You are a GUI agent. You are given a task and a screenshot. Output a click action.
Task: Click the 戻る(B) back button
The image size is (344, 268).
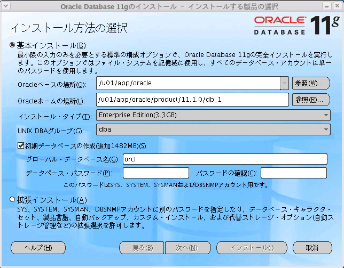[142, 248]
